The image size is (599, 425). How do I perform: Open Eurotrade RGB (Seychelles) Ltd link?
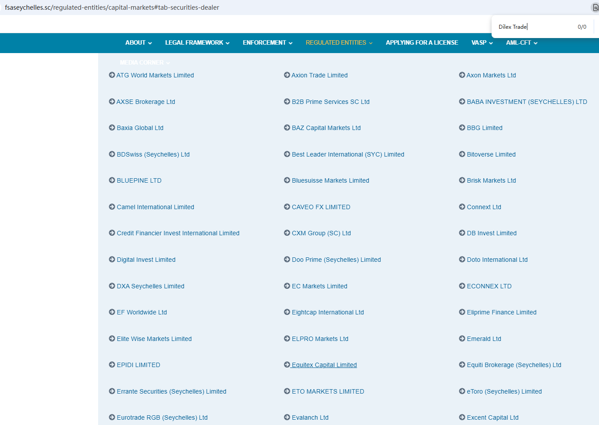pyautogui.click(x=162, y=417)
